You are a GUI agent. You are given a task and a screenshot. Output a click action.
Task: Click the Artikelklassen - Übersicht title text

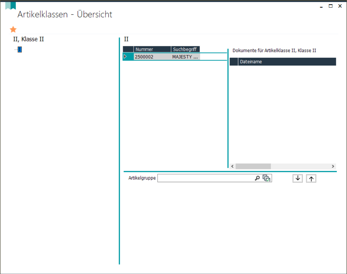tap(65, 14)
